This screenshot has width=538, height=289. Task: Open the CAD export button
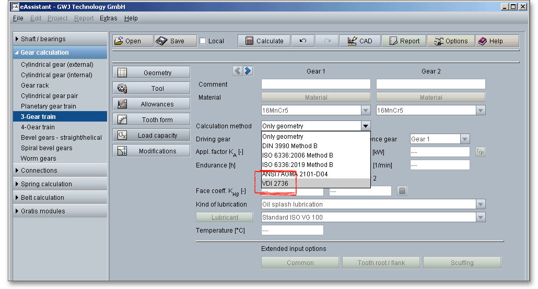click(x=359, y=41)
